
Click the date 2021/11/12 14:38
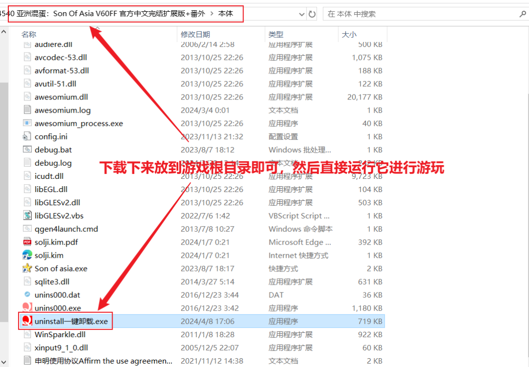(212, 361)
